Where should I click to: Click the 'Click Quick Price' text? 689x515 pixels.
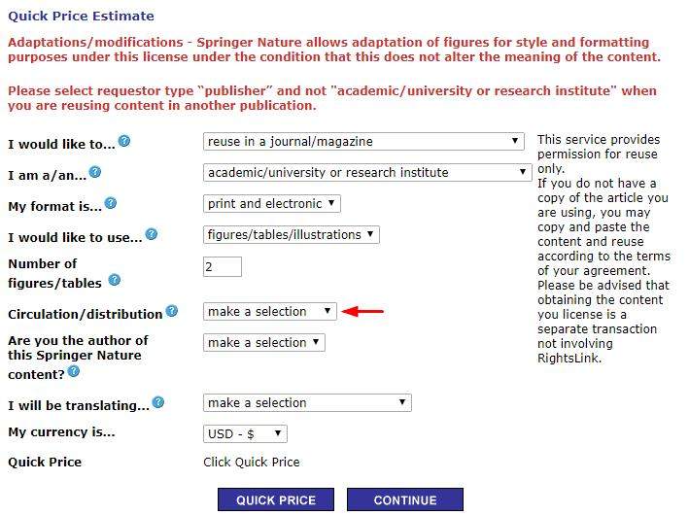pyautogui.click(x=252, y=463)
